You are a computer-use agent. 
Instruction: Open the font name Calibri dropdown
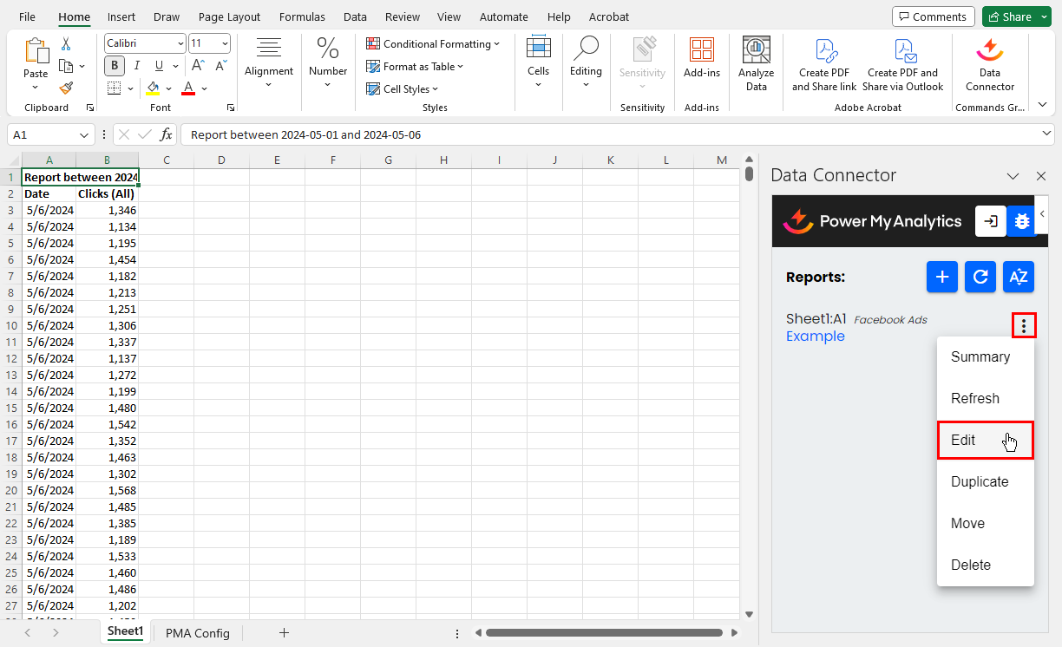(180, 43)
